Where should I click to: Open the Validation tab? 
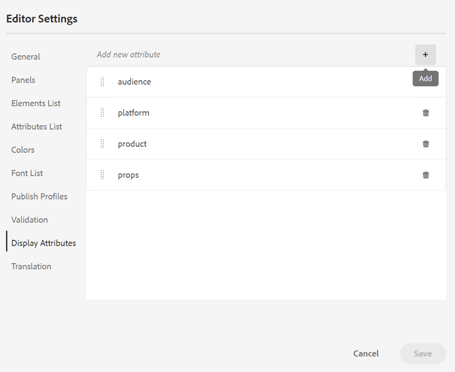[x=29, y=220]
